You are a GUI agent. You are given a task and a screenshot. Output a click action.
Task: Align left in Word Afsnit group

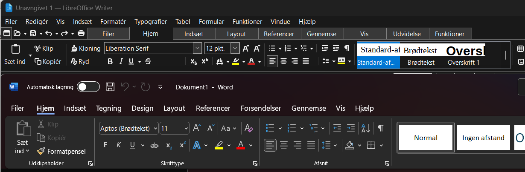[x=270, y=145]
